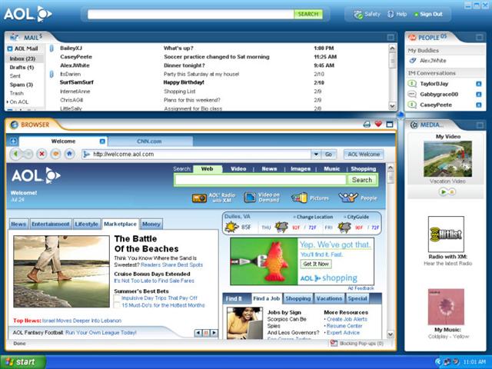Open a new browser tab with plus icon

click(x=13, y=141)
